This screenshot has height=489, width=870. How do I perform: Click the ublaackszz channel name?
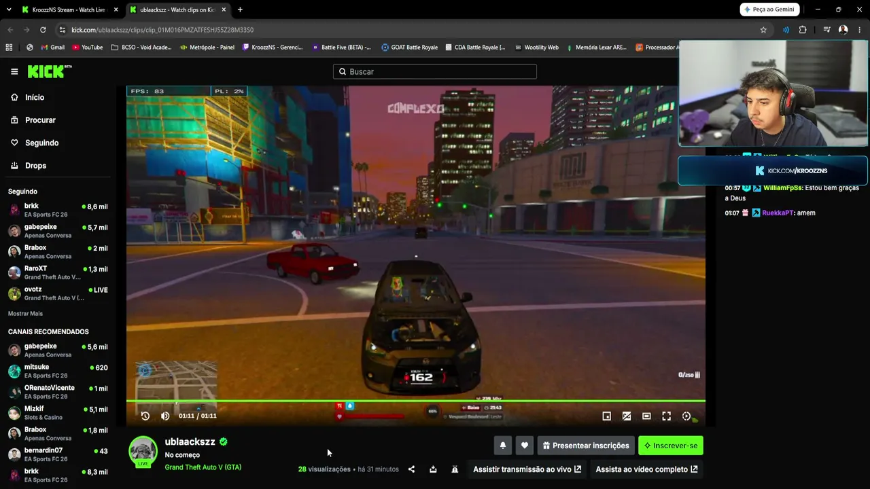[x=190, y=441]
